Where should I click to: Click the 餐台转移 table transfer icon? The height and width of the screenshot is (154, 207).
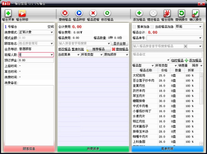tap(22, 13)
